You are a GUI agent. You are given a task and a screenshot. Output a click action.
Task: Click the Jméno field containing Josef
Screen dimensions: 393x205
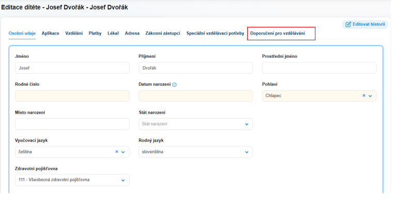tap(72, 68)
